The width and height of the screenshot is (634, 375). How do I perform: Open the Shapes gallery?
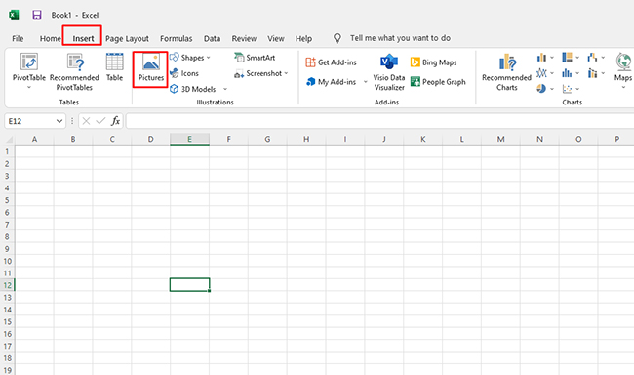coord(190,58)
